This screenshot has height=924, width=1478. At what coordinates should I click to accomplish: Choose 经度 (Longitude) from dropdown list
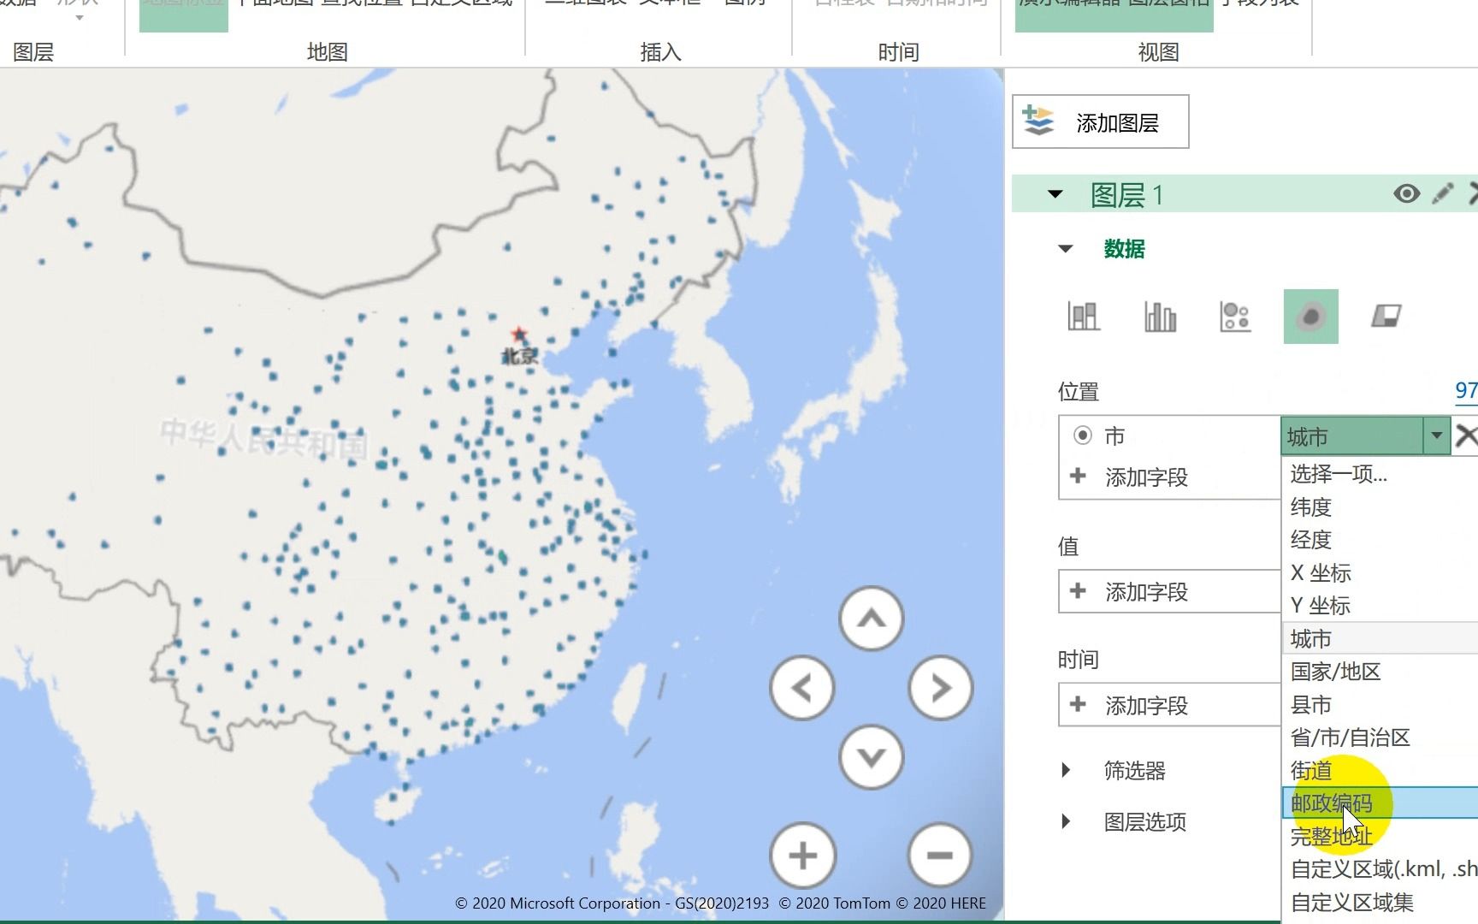[1380, 540]
